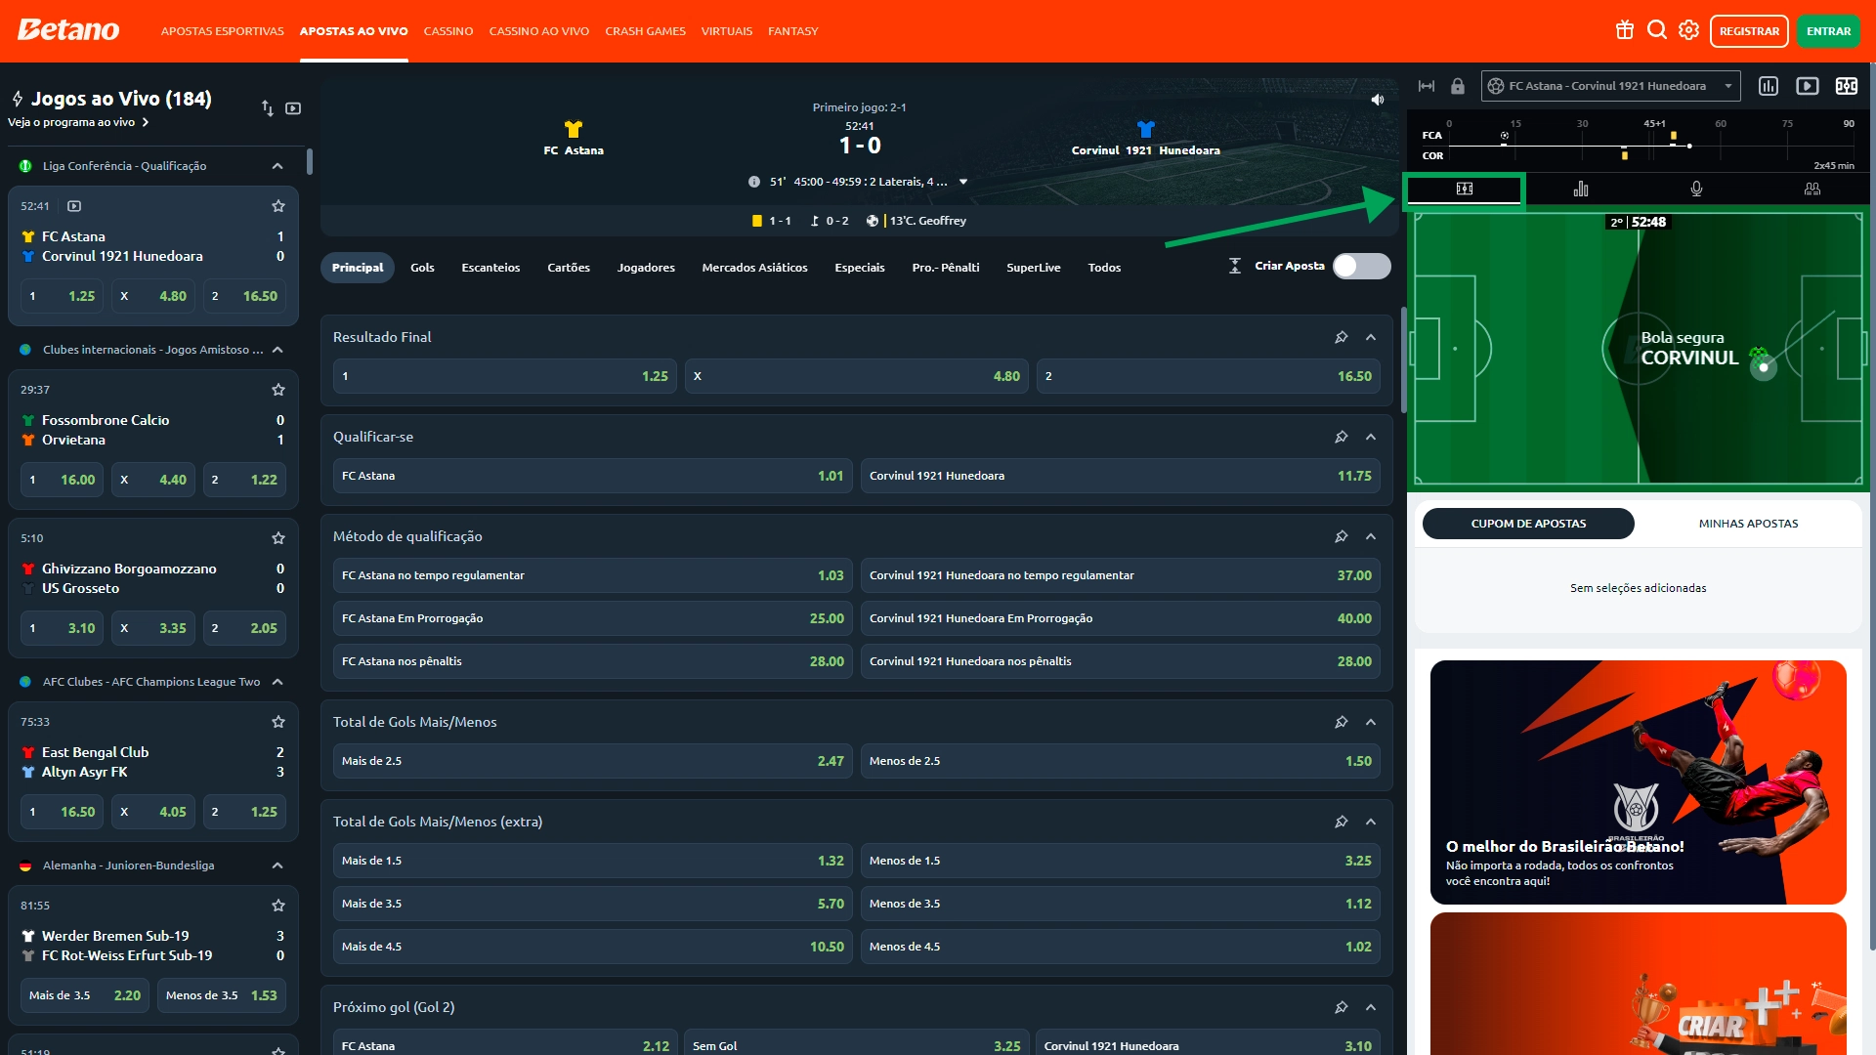Switch to the Mercados Asiáticos tab
This screenshot has height=1055, width=1876.
pyautogui.click(x=754, y=268)
